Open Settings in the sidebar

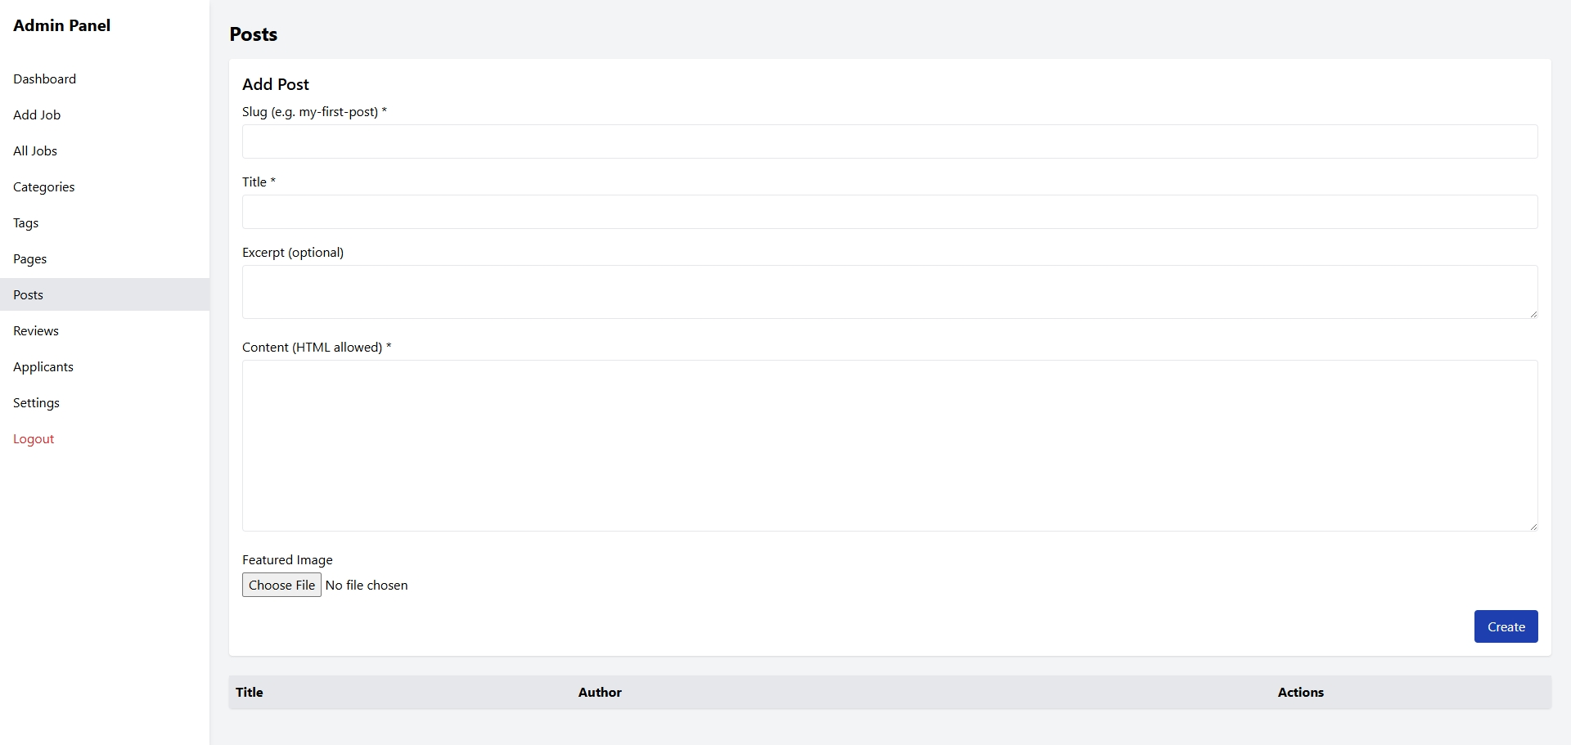[36, 402]
